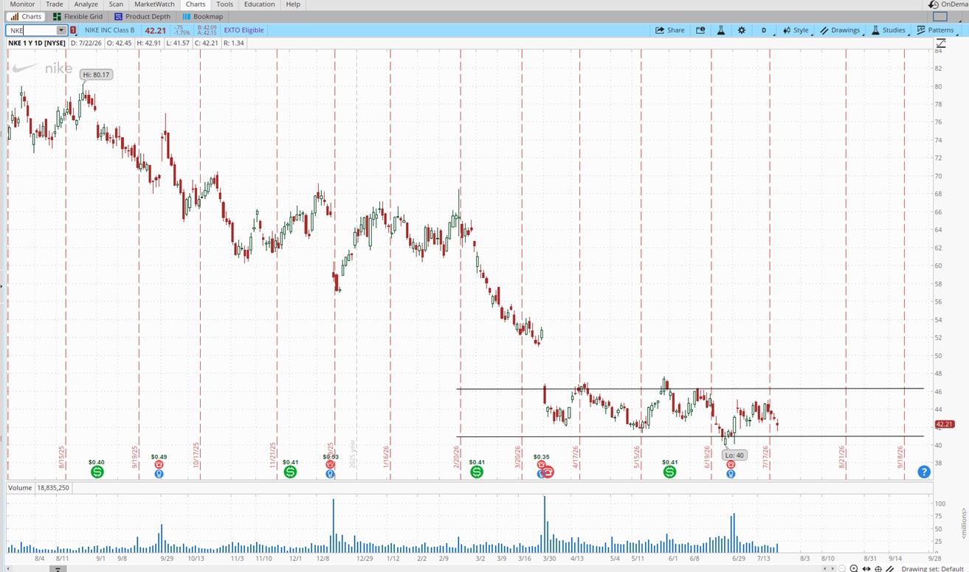Viewport: 969px width, 572px height.
Task: Click the scroll right arrow at bottom
Action: 833,568
